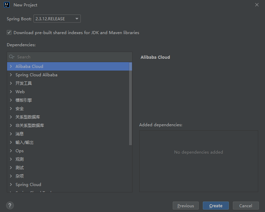Viewport: 265px width, 212px height.
Task: Click the Create button
Action: tap(216, 206)
